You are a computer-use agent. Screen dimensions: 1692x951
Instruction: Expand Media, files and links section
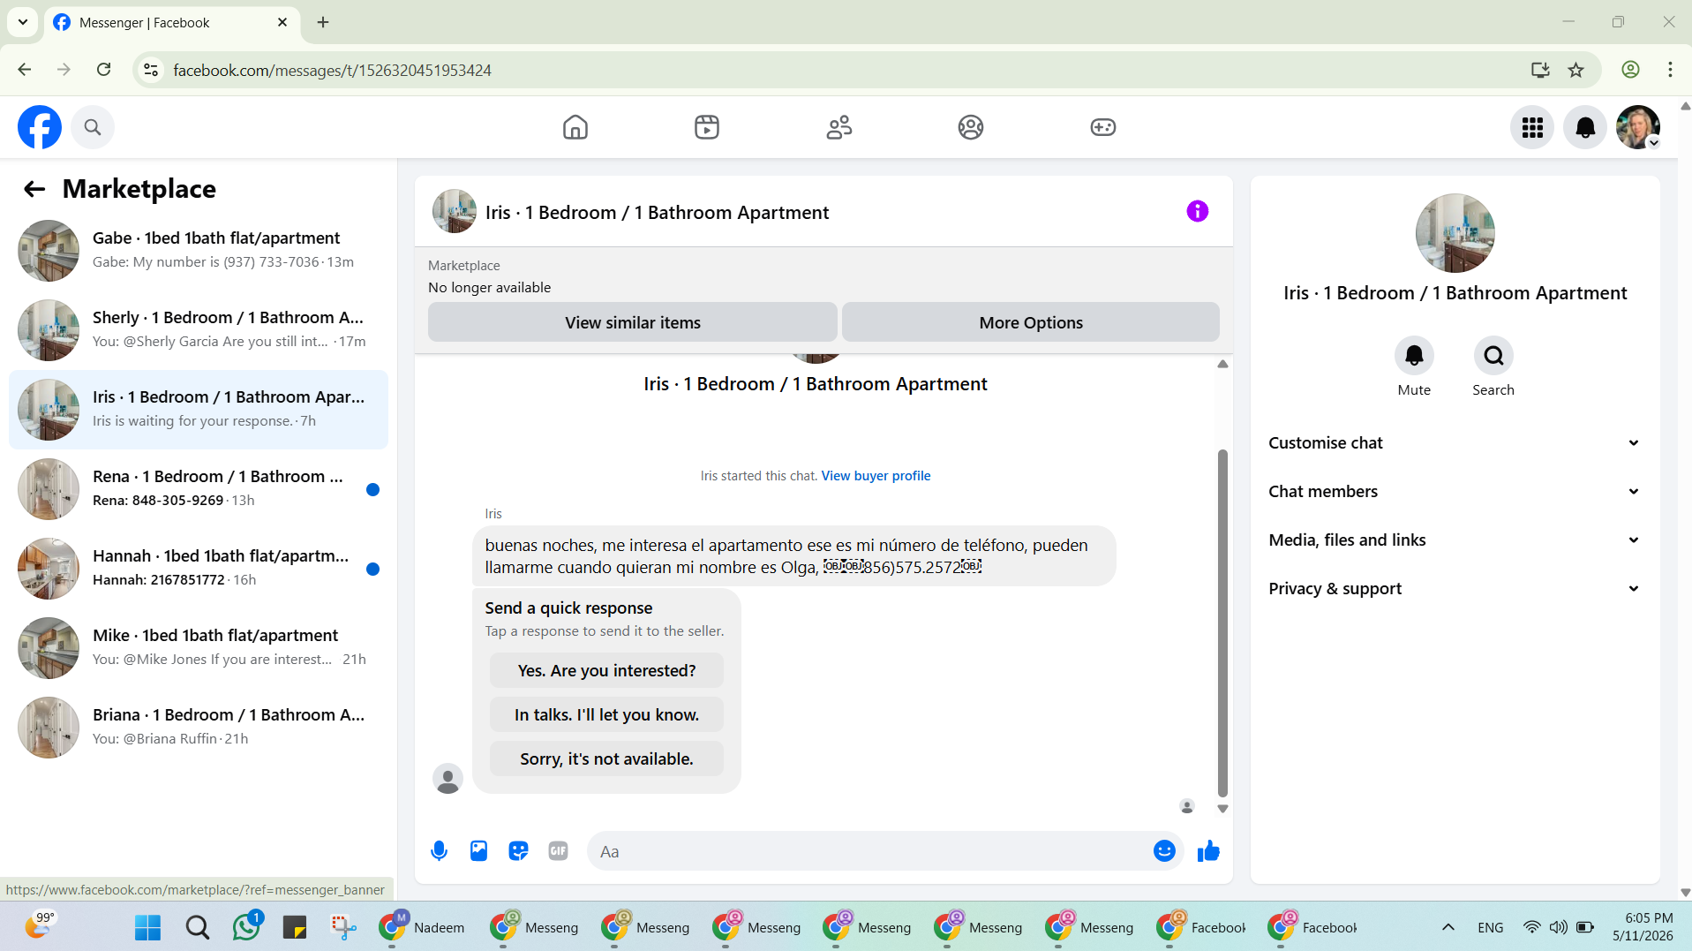[1455, 540]
